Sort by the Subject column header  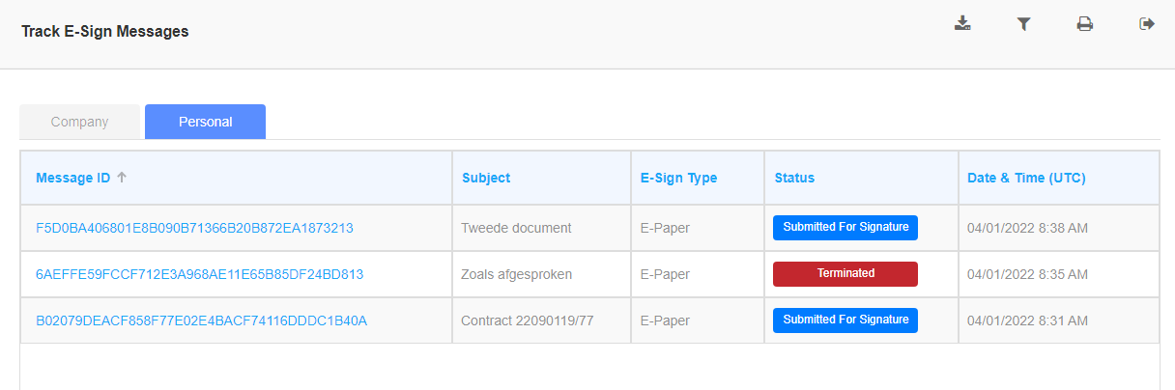point(486,178)
